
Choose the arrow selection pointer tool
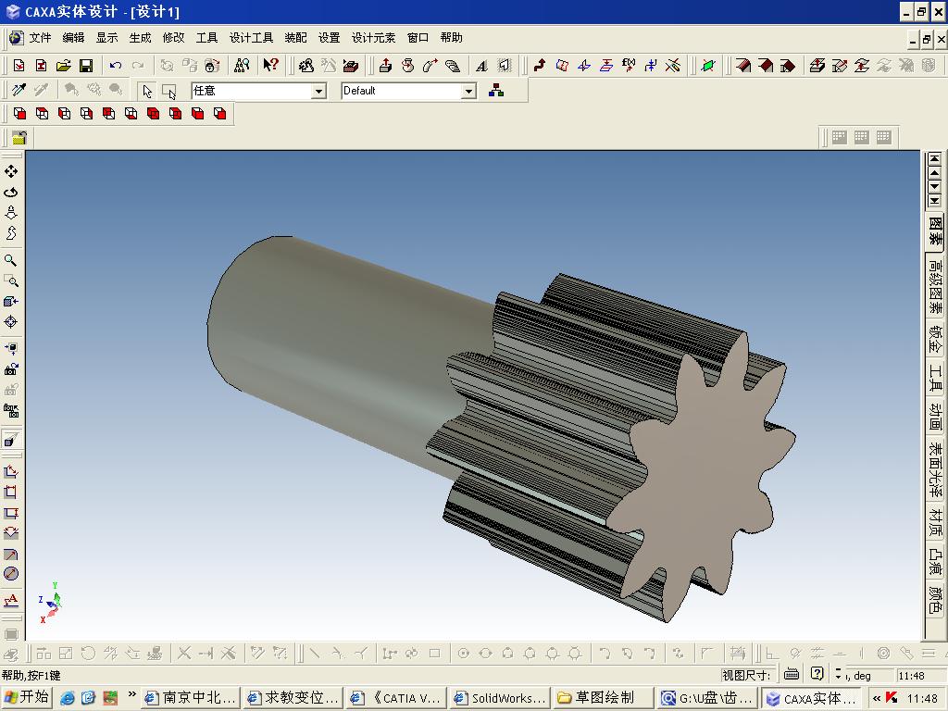click(147, 91)
